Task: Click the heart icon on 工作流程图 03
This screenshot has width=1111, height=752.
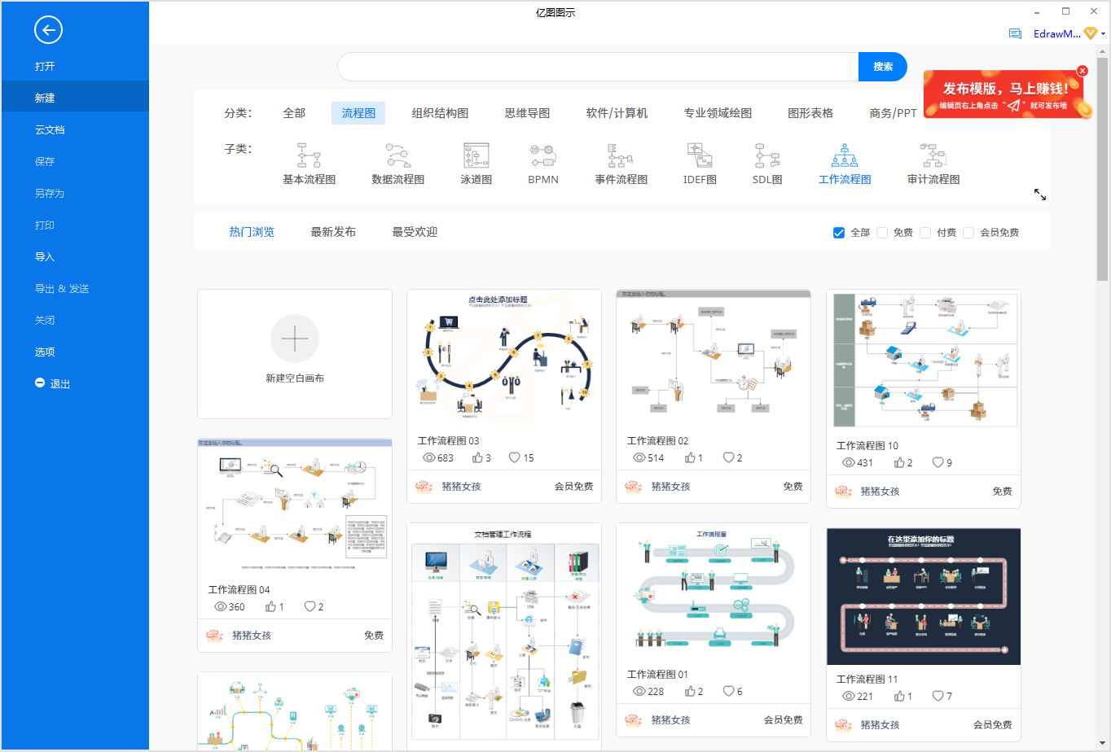Action: [x=515, y=457]
